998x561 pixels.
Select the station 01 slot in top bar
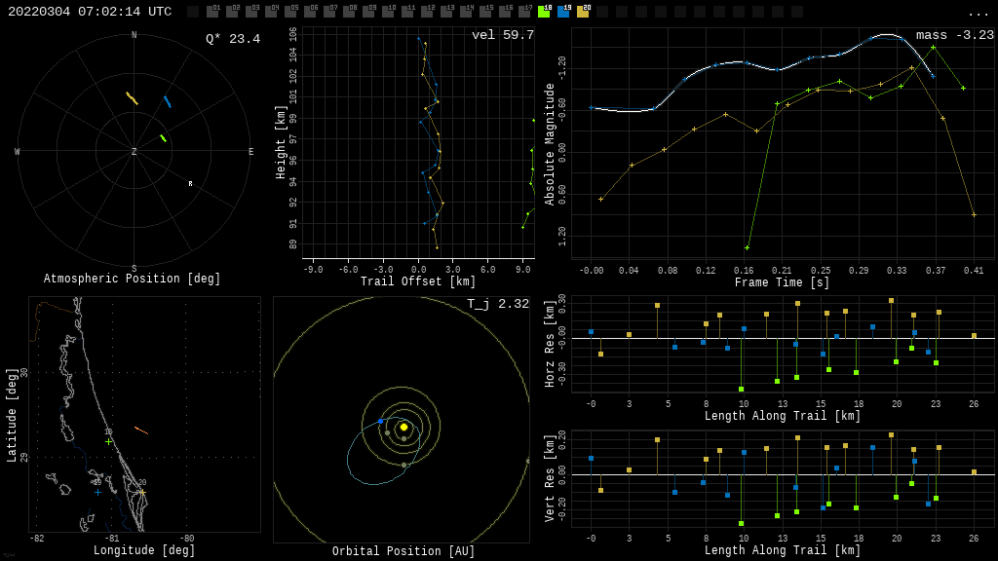(212, 12)
